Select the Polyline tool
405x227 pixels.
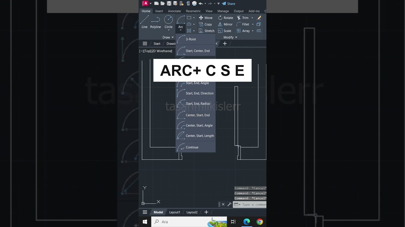click(x=155, y=22)
